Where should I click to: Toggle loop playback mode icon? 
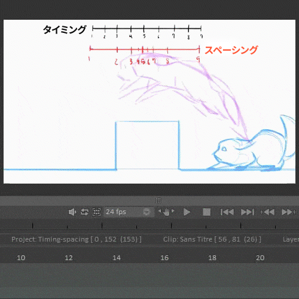tap(84, 212)
